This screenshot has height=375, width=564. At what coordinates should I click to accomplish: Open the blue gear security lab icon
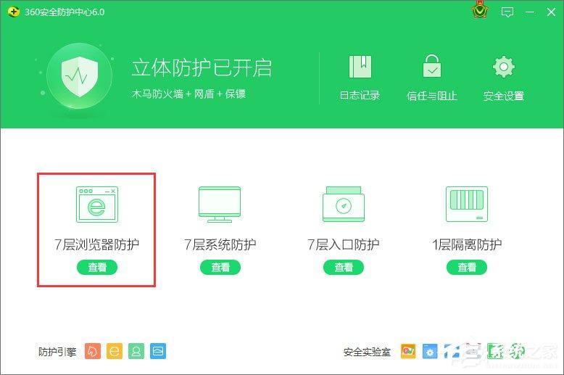[x=429, y=351]
